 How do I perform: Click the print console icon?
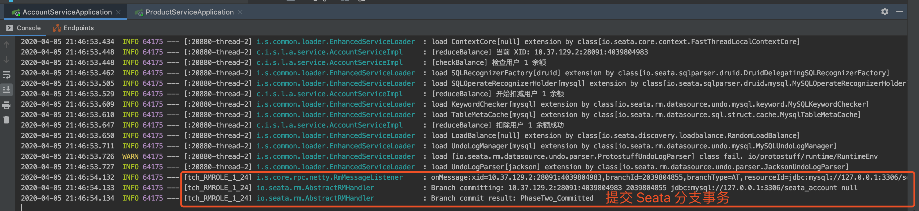tap(6, 105)
